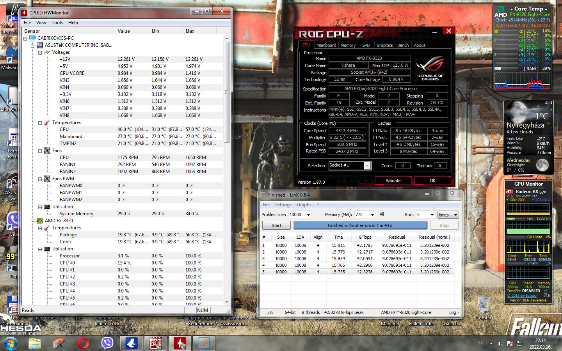Image resolution: width=562 pixels, height=351 pixels.
Task: Open the Graphics tab in CPU-Z
Action: [384, 45]
